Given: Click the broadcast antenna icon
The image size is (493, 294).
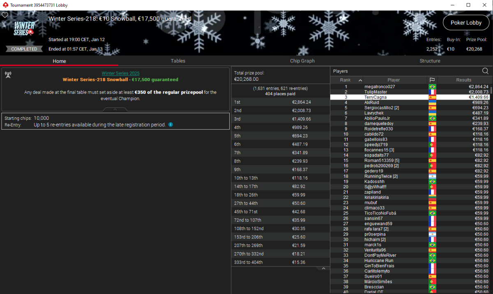Looking at the screenshot, I should point(8,75).
